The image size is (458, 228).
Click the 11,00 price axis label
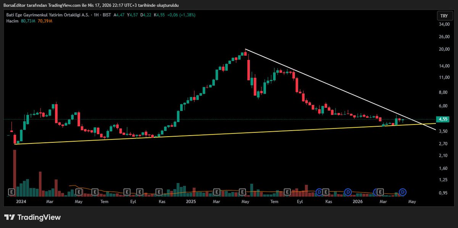[444, 78]
